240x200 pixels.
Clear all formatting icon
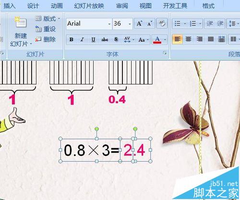[162, 24]
